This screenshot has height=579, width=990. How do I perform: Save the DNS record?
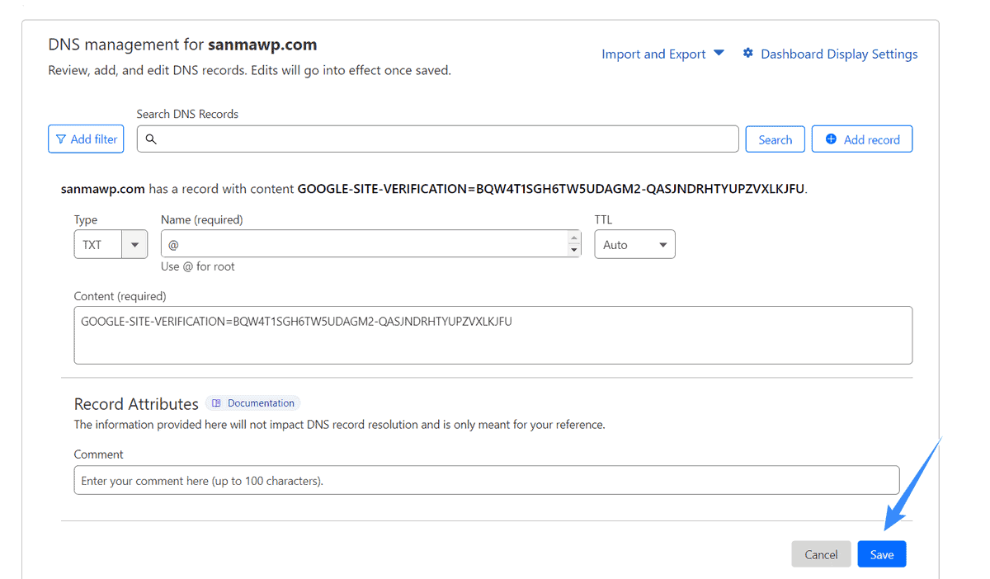[x=881, y=554]
